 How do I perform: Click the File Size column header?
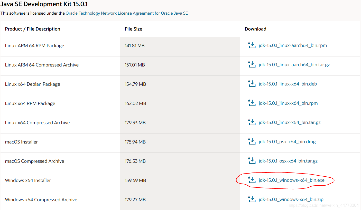click(133, 29)
